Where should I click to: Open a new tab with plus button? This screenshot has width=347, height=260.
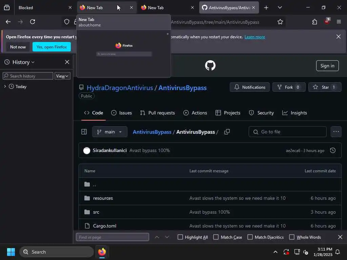point(266,8)
